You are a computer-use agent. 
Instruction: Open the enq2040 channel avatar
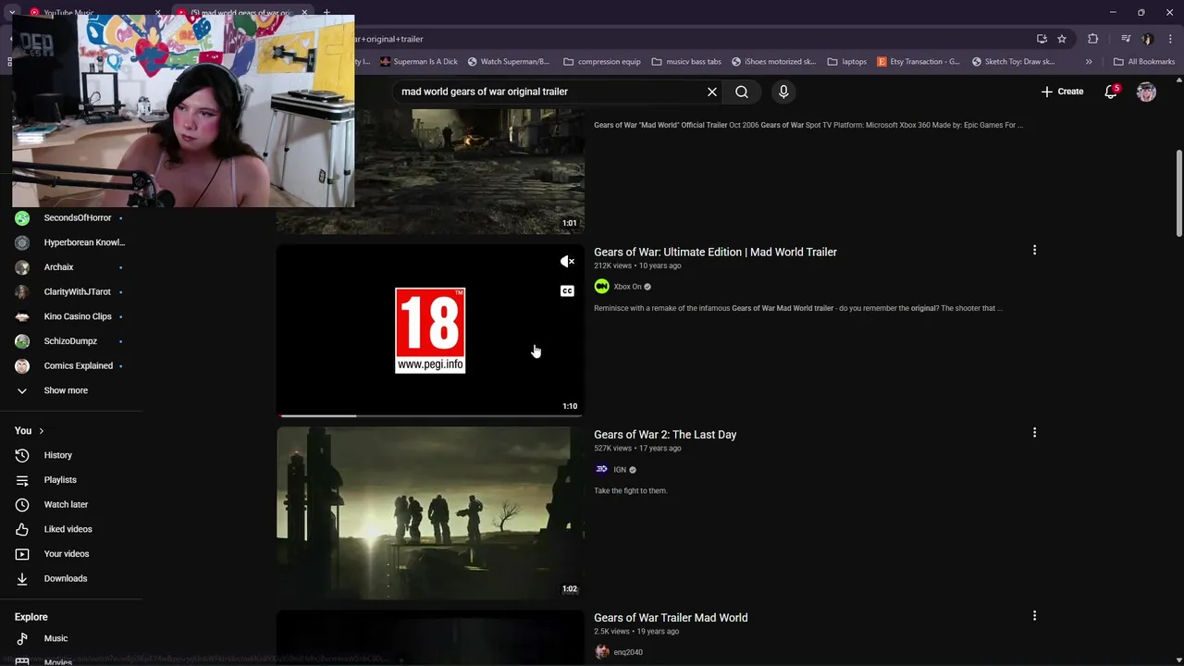click(602, 652)
